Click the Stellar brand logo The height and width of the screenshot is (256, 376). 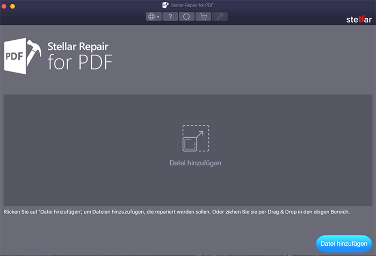[x=359, y=19]
